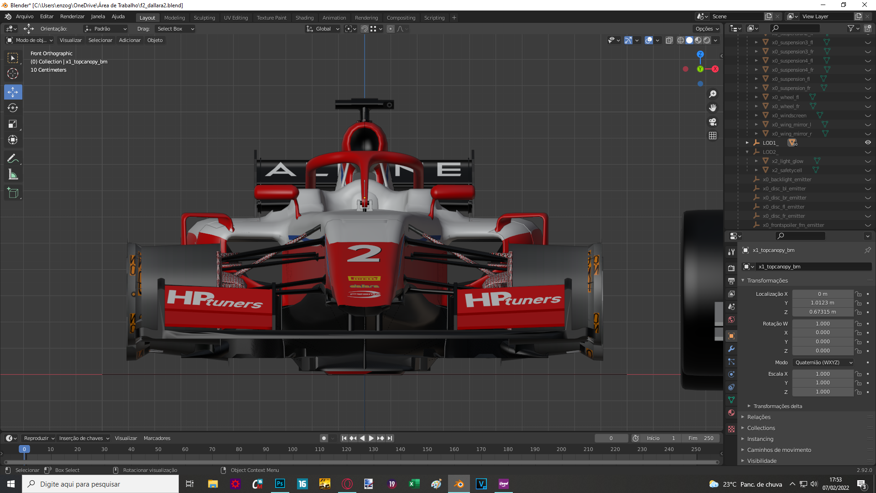This screenshot has height=493, width=876.
Task: Activate the Move tool
Action: tap(13, 92)
